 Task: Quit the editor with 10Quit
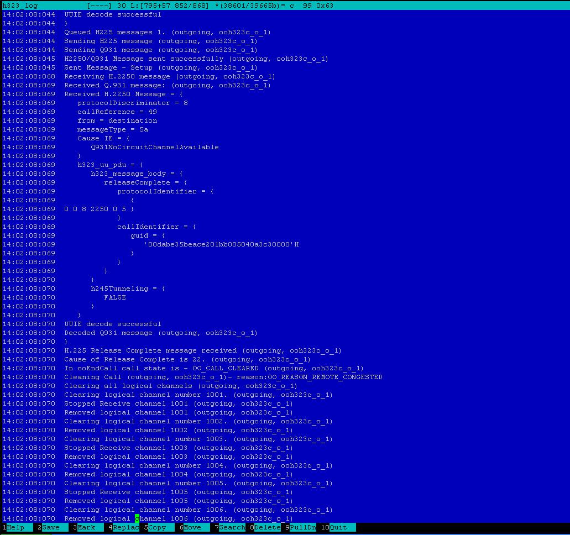click(x=338, y=527)
